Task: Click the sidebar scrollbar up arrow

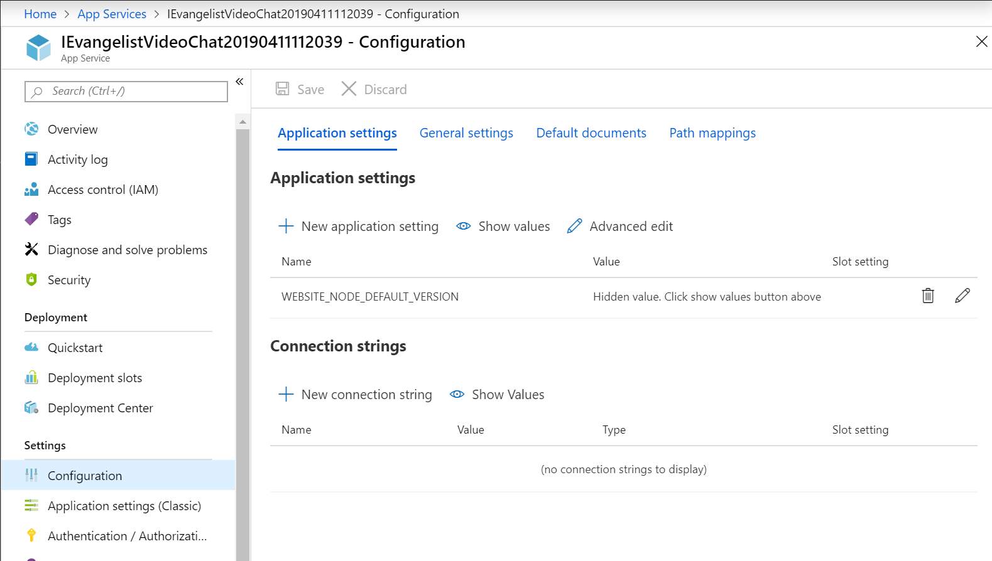Action: [x=243, y=122]
